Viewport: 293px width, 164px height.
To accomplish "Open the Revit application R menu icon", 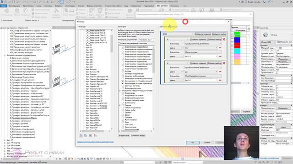I will (x=2, y=2).
